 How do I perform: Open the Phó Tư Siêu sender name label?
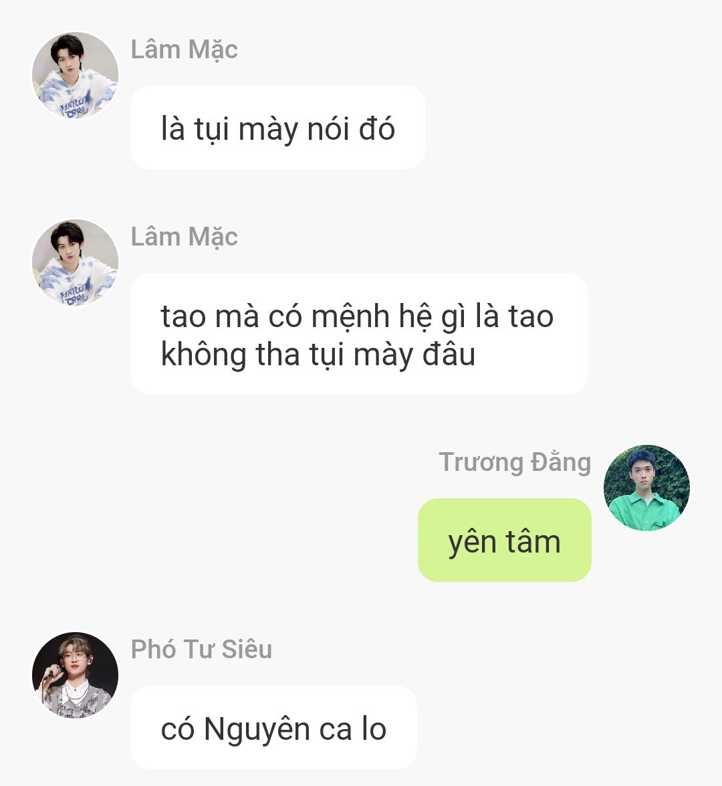(x=201, y=649)
